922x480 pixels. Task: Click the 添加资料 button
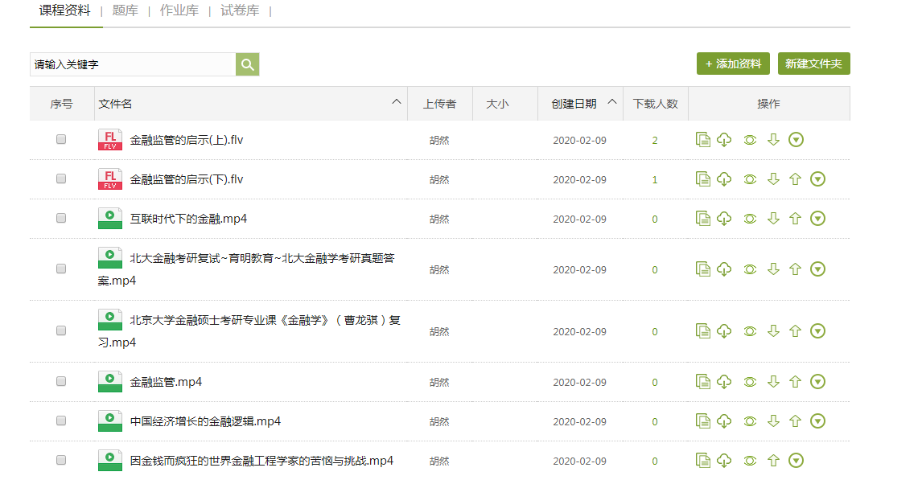733,64
